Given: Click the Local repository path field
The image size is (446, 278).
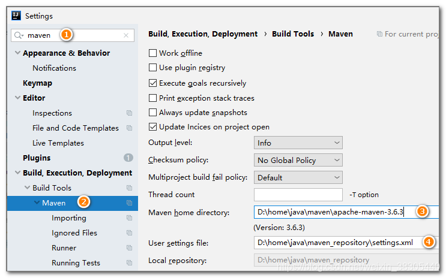Looking at the screenshot, I should 346,260.
